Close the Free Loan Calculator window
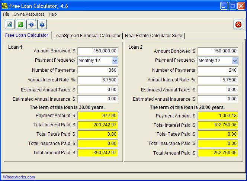The width and height of the screenshot is (247, 181). coord(241,6)
